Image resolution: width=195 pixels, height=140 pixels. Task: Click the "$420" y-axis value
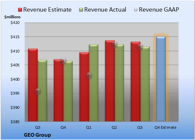[15, 23]
